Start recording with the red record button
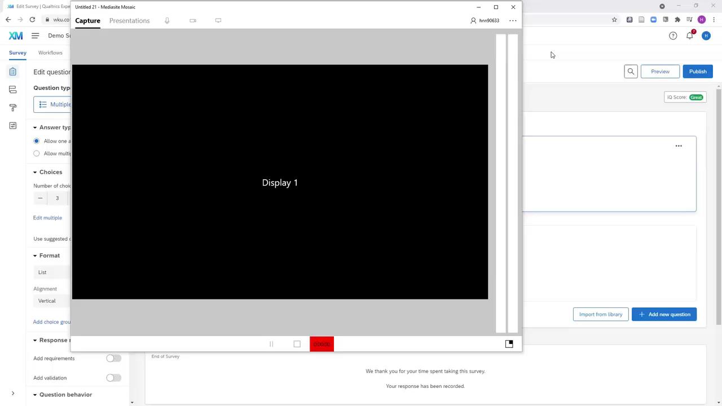 click(x=322, y=344)
